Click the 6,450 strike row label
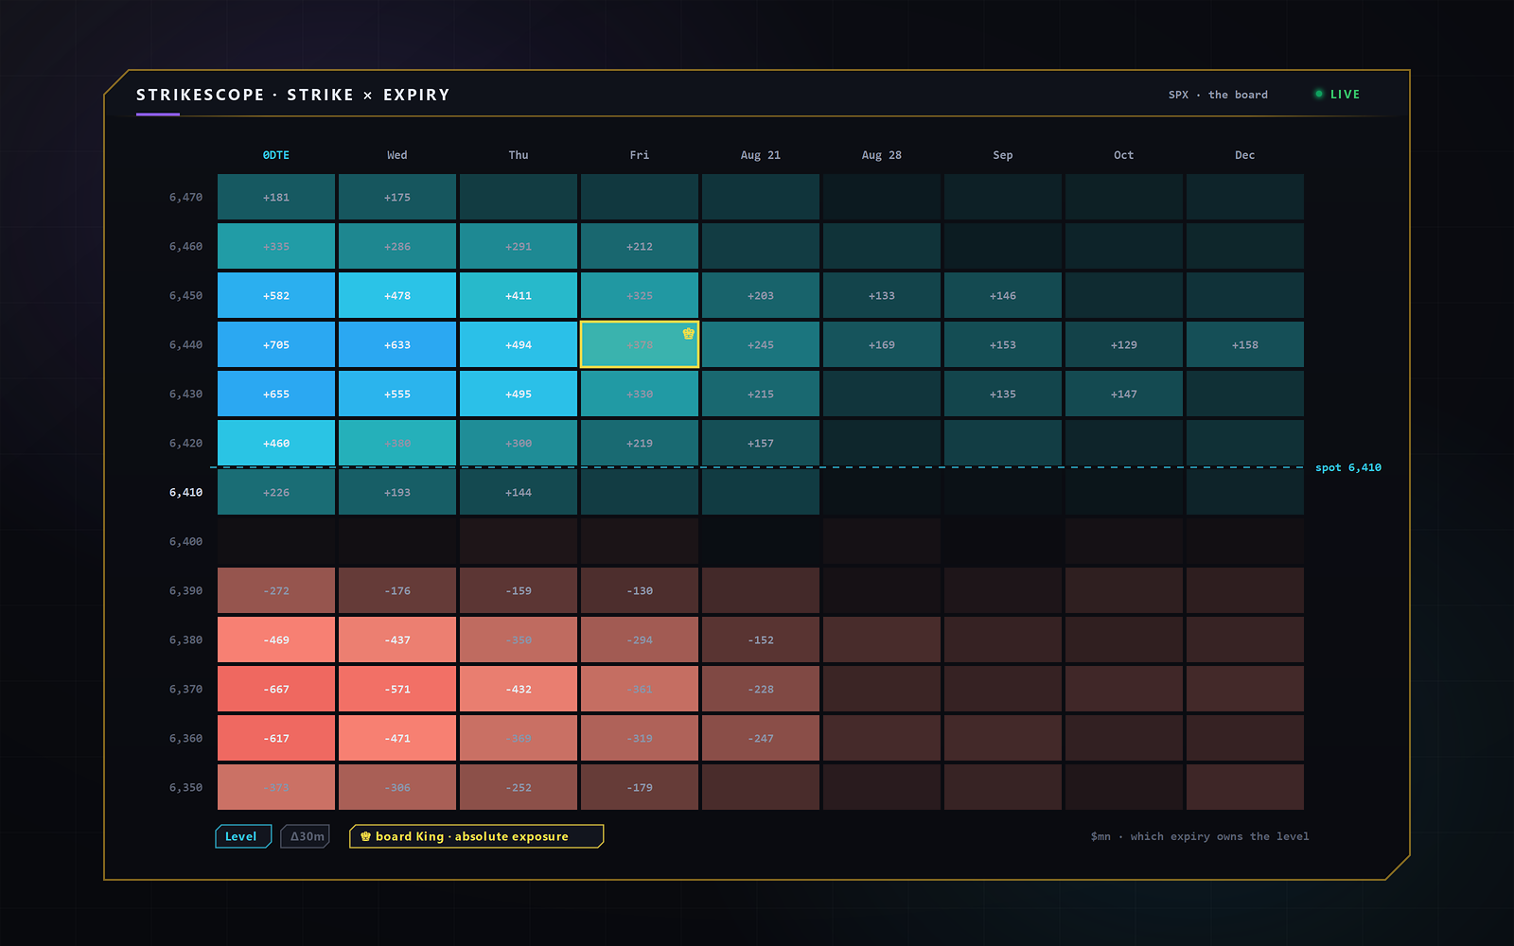The height and width of the screenshot is (946, 1514). pyautogui.click(x=185, y=295)
